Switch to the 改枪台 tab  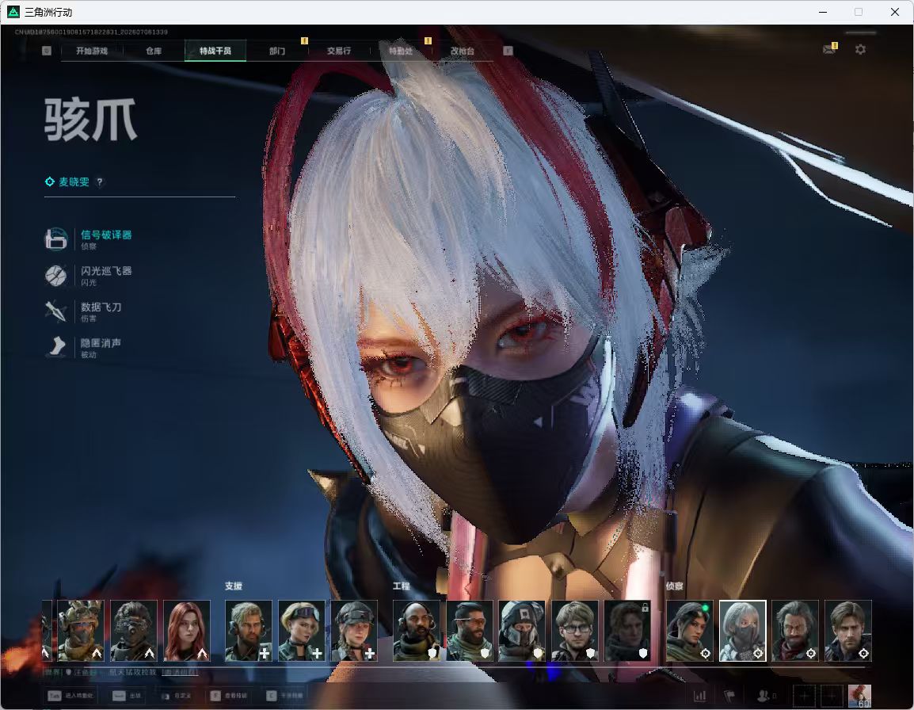tap(463, 51)
